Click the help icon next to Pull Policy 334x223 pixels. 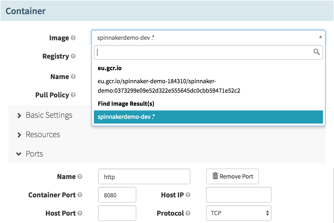(x=73, y=95)
